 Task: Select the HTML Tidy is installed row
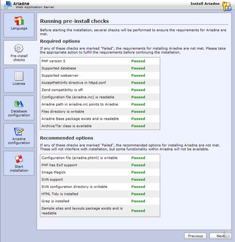[x=100, y=194]
